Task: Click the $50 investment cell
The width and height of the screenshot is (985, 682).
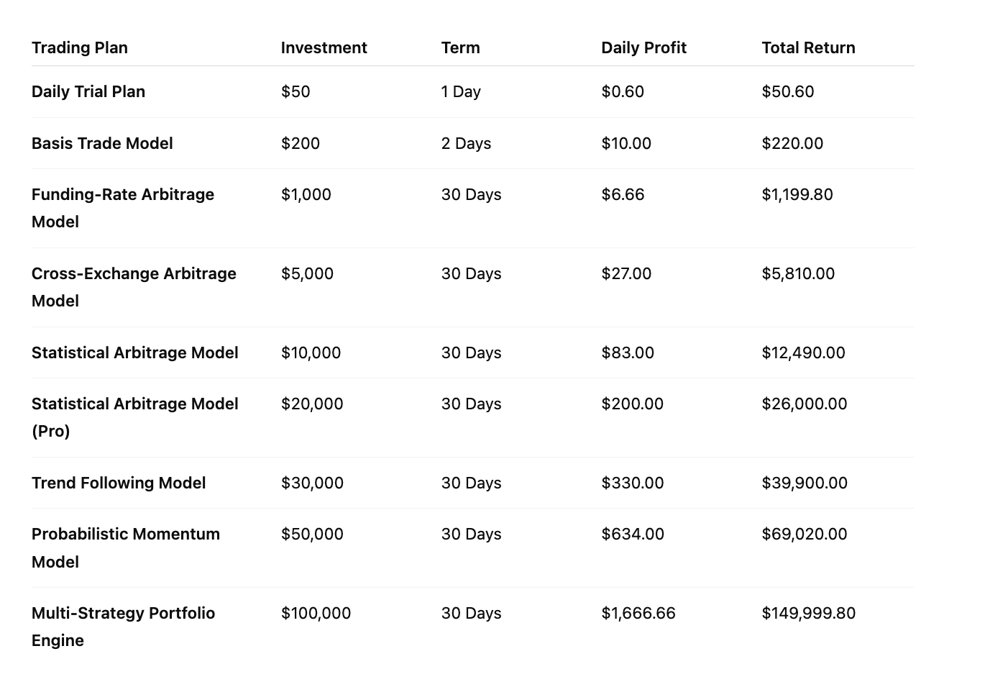Action: pyautogui.click(x=295, y=91)
